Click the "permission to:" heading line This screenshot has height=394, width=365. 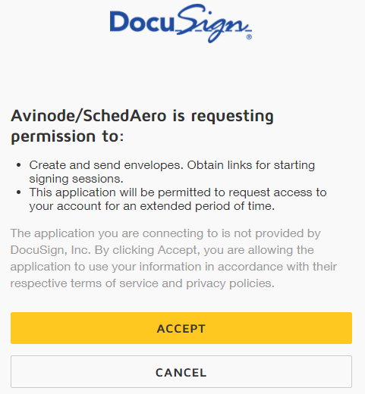68,136
